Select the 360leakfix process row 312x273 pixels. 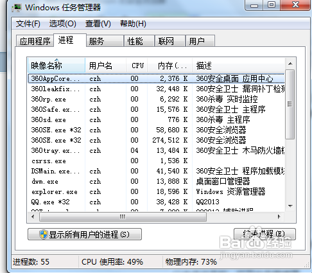[x=156, y=89]
